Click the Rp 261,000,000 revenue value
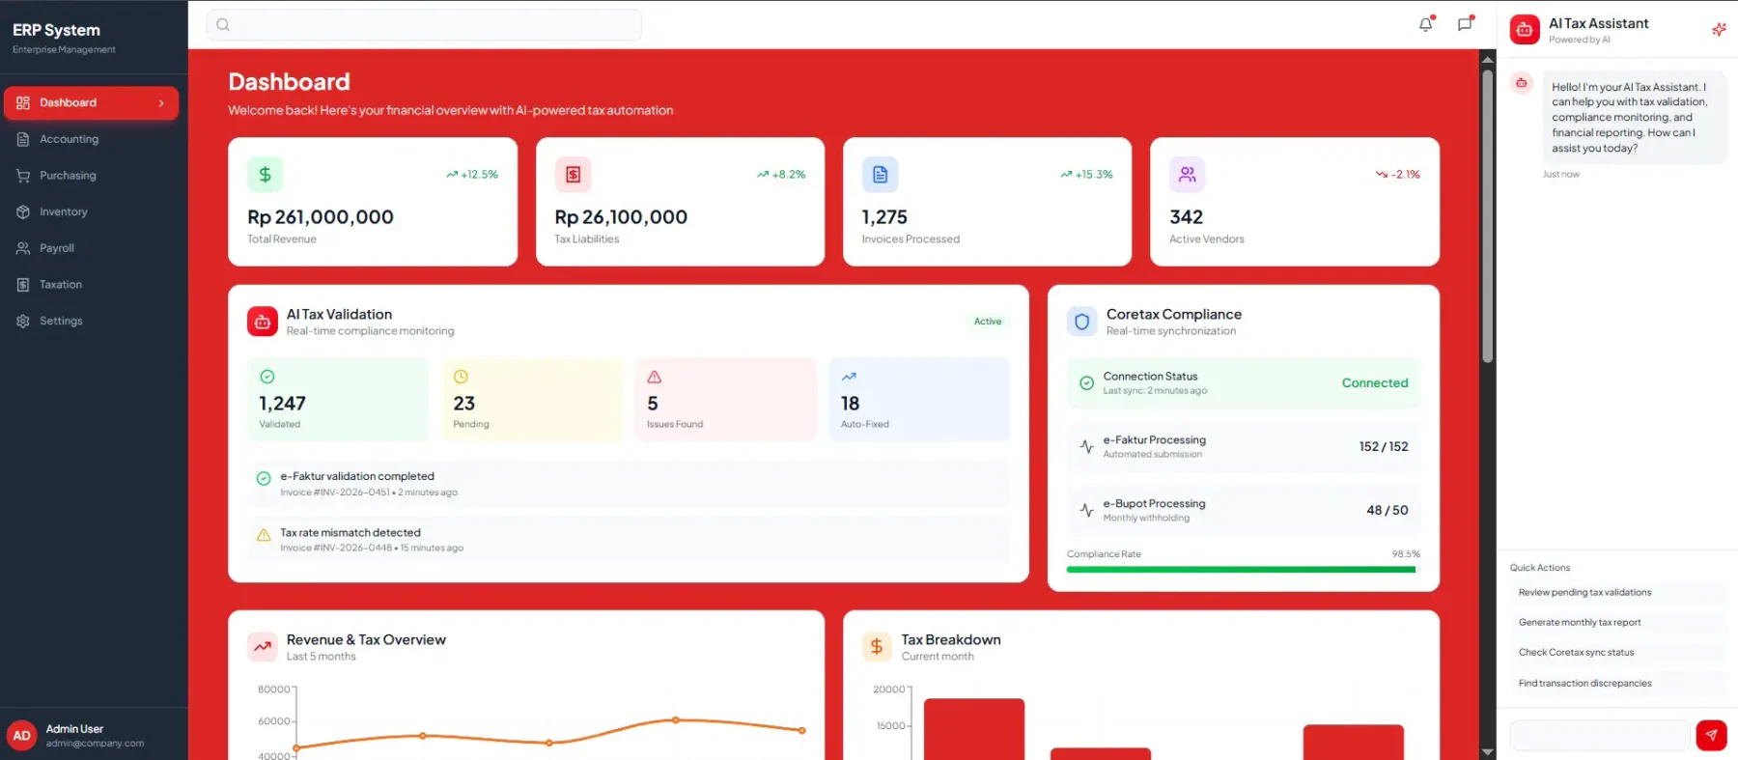This screenshot has width=1738, height=760. coord(321,217)
